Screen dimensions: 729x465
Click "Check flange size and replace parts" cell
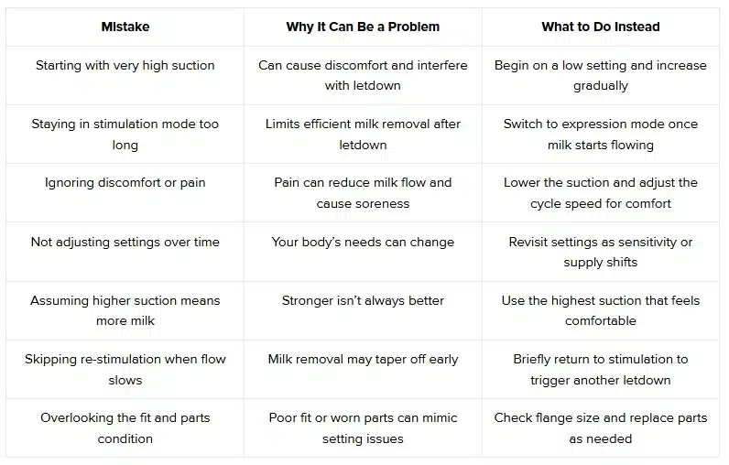(600, 427)
